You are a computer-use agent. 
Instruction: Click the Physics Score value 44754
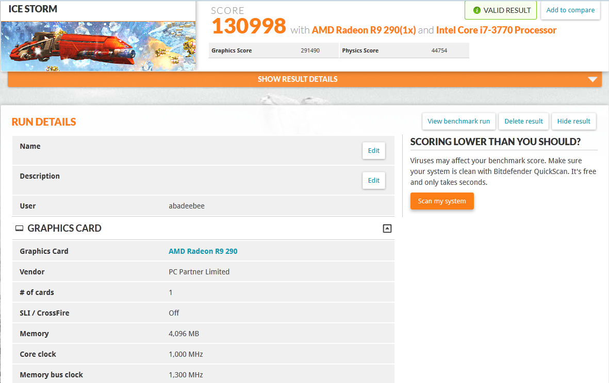(439, 50)
